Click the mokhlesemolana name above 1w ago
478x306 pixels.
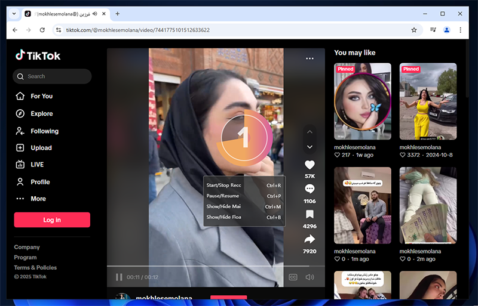pos(354,147)
